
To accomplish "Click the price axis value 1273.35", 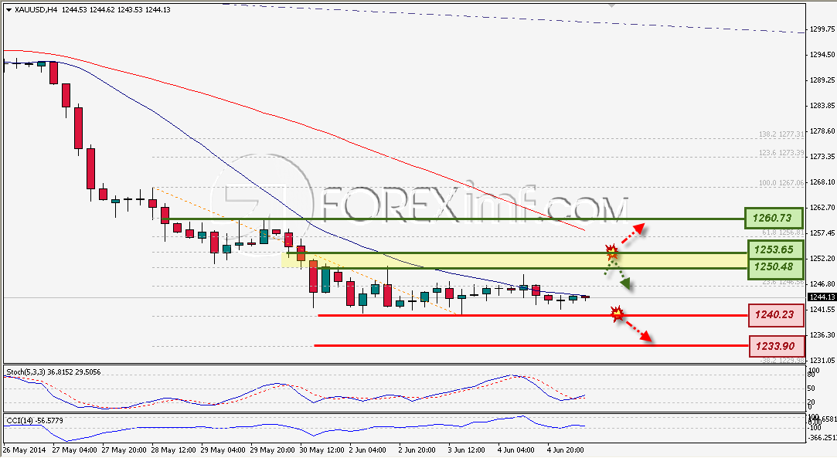I will pos(822,156).
